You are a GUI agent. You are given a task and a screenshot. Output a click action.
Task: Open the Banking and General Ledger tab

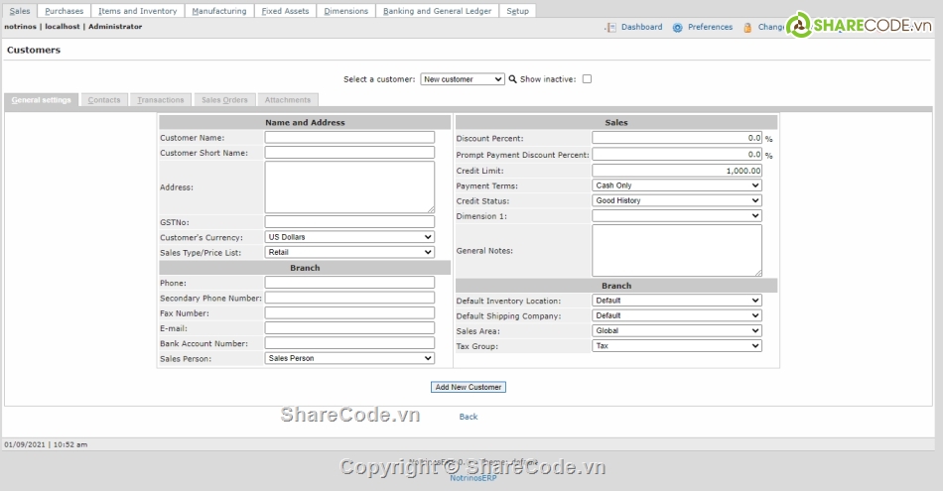coord(437,11)
